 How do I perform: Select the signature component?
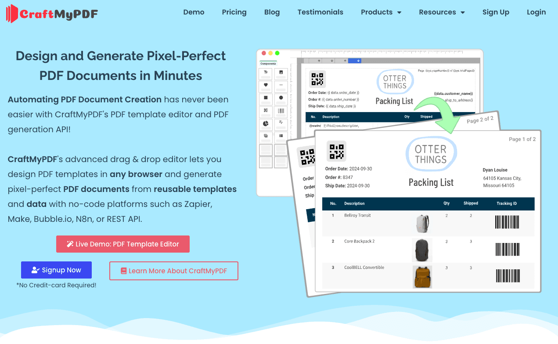point(280,123)
